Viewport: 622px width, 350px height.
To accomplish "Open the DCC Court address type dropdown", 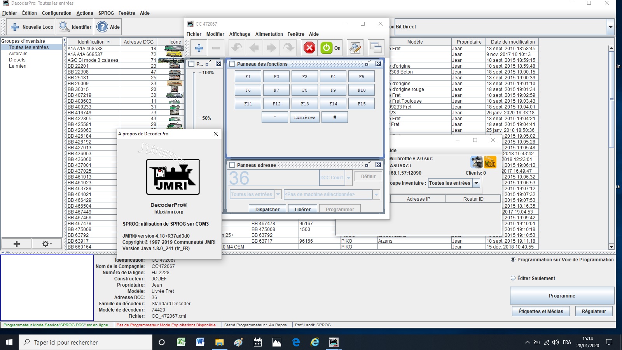I will click(349, 178).
